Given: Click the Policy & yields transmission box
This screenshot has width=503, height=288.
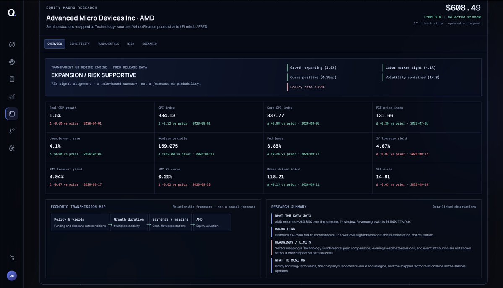Looking at the screenshot, I should 80,222.
